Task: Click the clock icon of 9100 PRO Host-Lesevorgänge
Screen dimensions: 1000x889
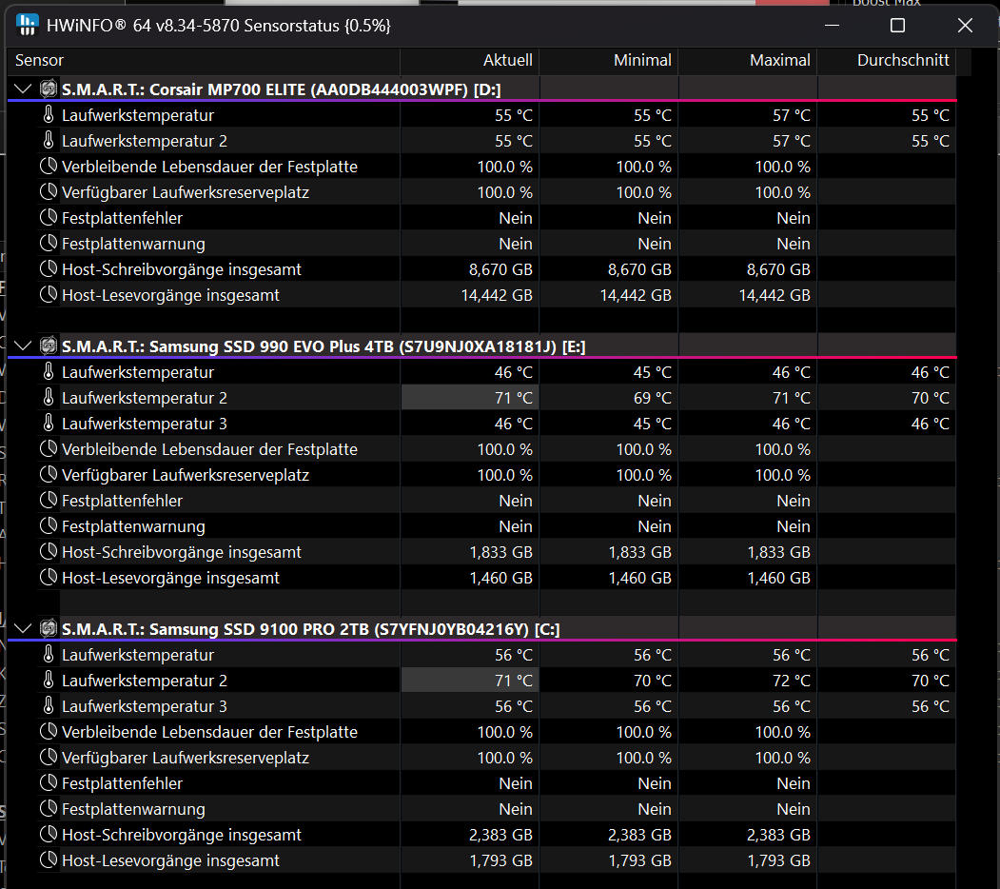Action: (x=49, y=860)
